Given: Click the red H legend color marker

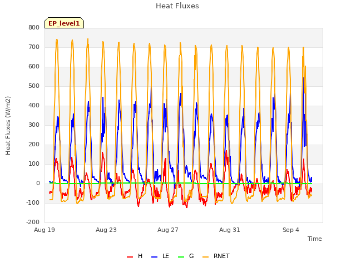Looking at the screenshot, I should pyautogui.click(x=130, y=257).
